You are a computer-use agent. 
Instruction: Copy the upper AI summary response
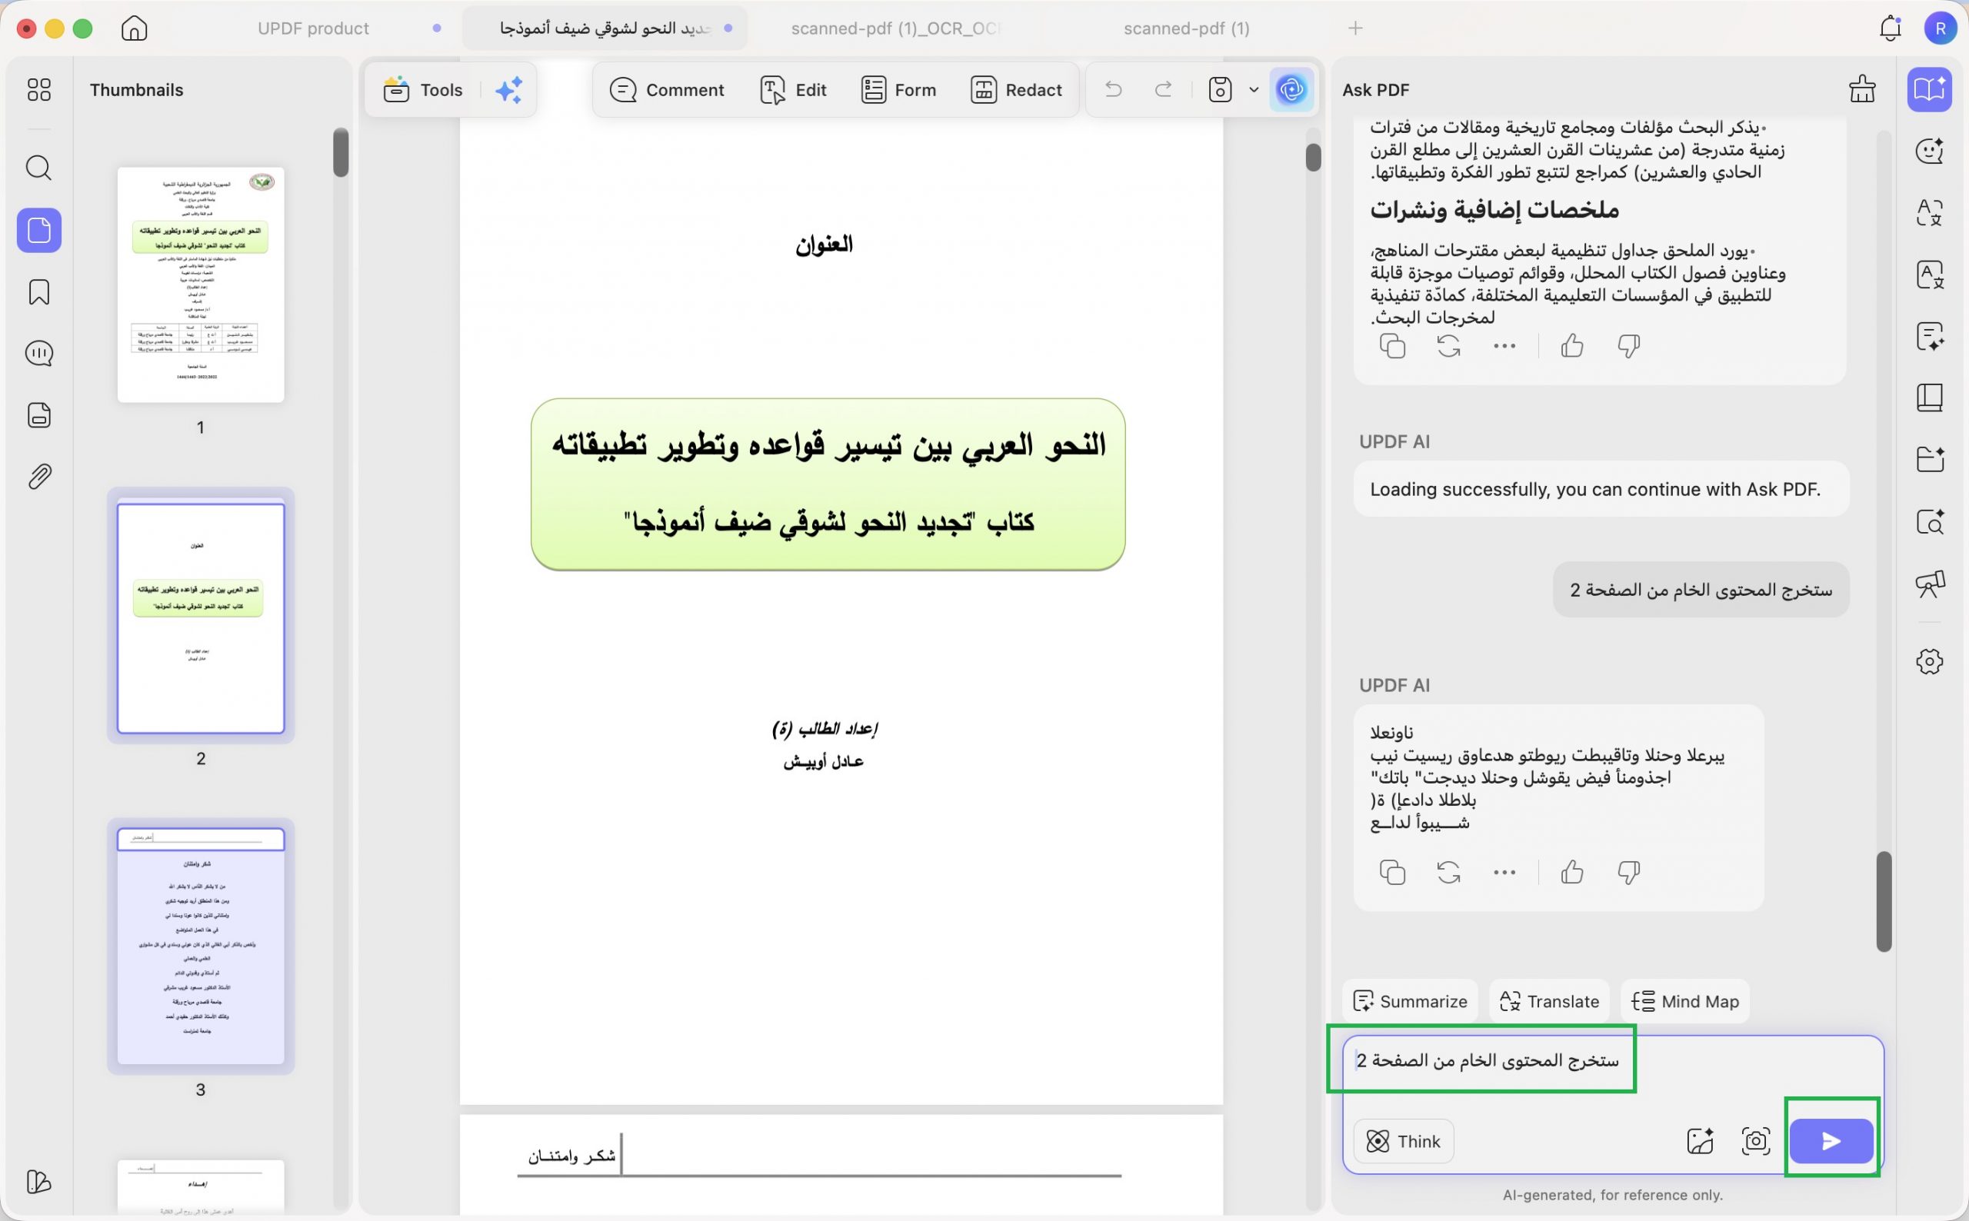pyautogui.click(x=1392, y=347)
